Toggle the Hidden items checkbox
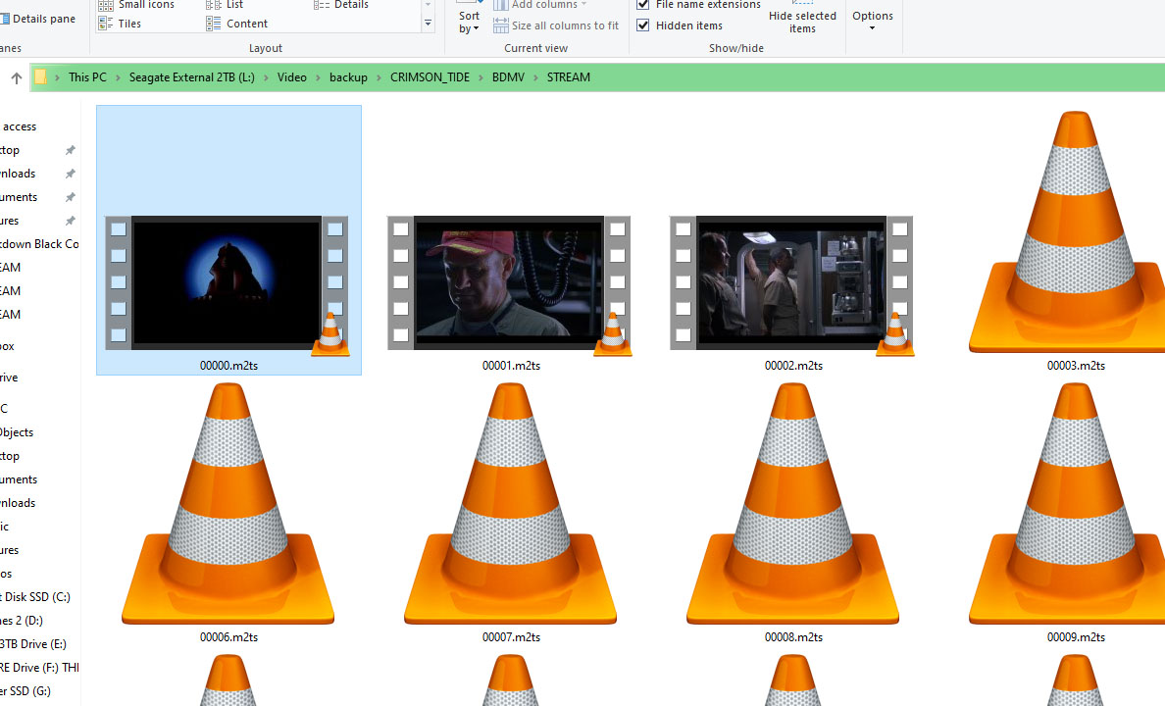Image resolution: width=1165 pixels, height=706 pixels. 643,25
